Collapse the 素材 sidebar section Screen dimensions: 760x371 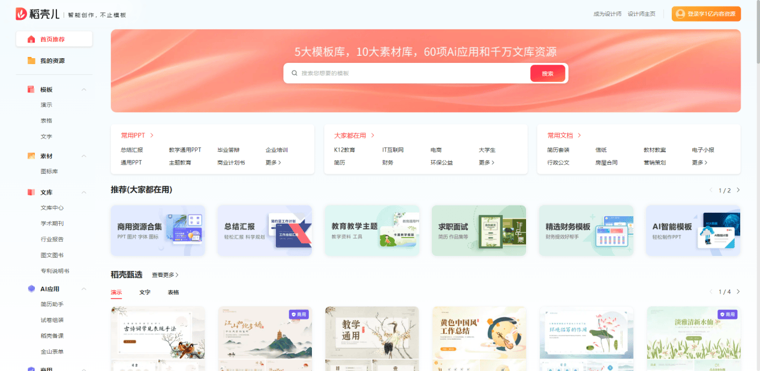point(84,156)
